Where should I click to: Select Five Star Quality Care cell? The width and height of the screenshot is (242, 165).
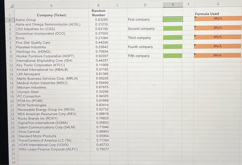[x=53, y=43]
